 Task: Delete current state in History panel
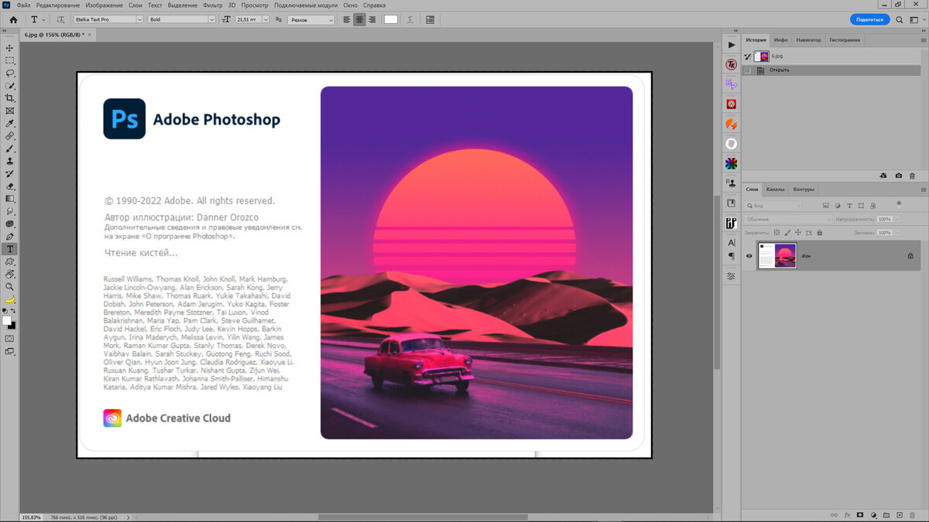pos(913,176)
